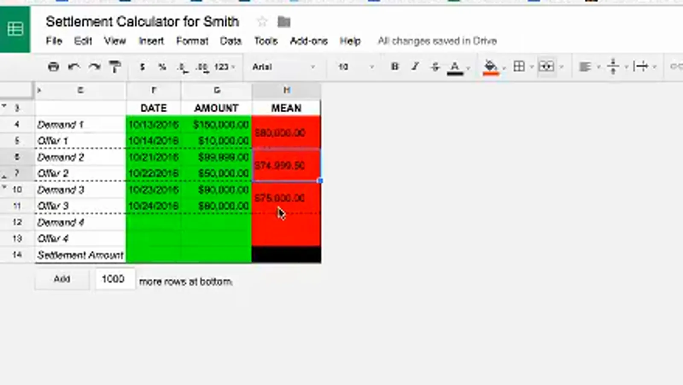Screen dimensions: 683x385
Task: Click the Redo arrow icon
Action: tap(94, 67)
